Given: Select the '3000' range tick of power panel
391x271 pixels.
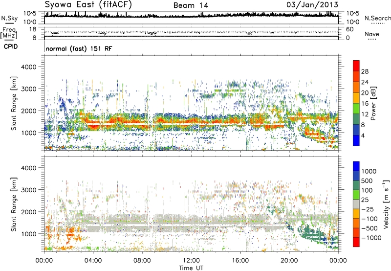Looking at the screenshot, I should (x=29, y=89).
